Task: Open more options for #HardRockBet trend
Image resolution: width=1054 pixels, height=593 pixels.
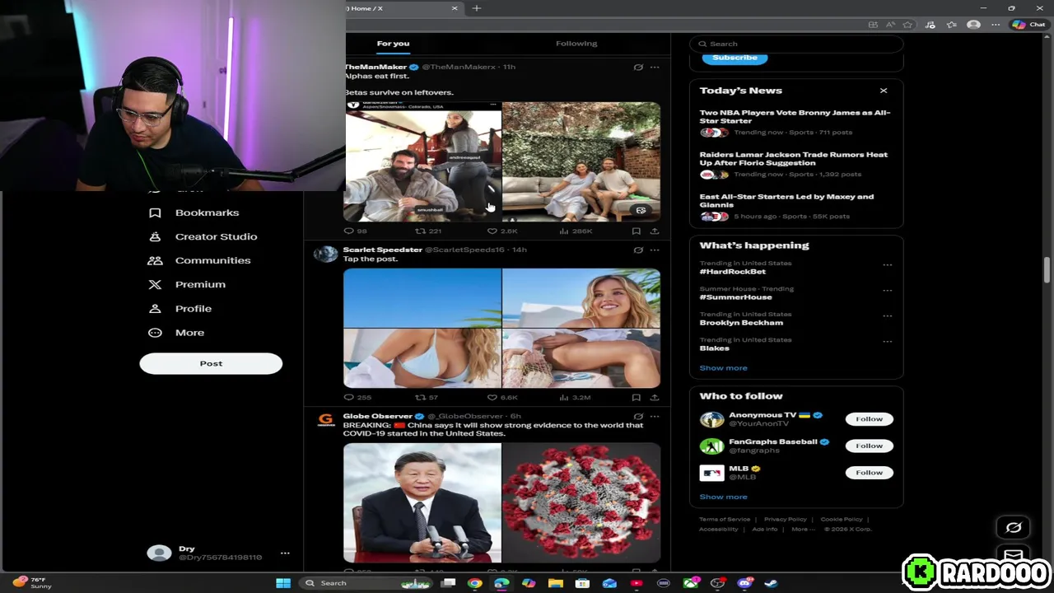Action: 888,265
